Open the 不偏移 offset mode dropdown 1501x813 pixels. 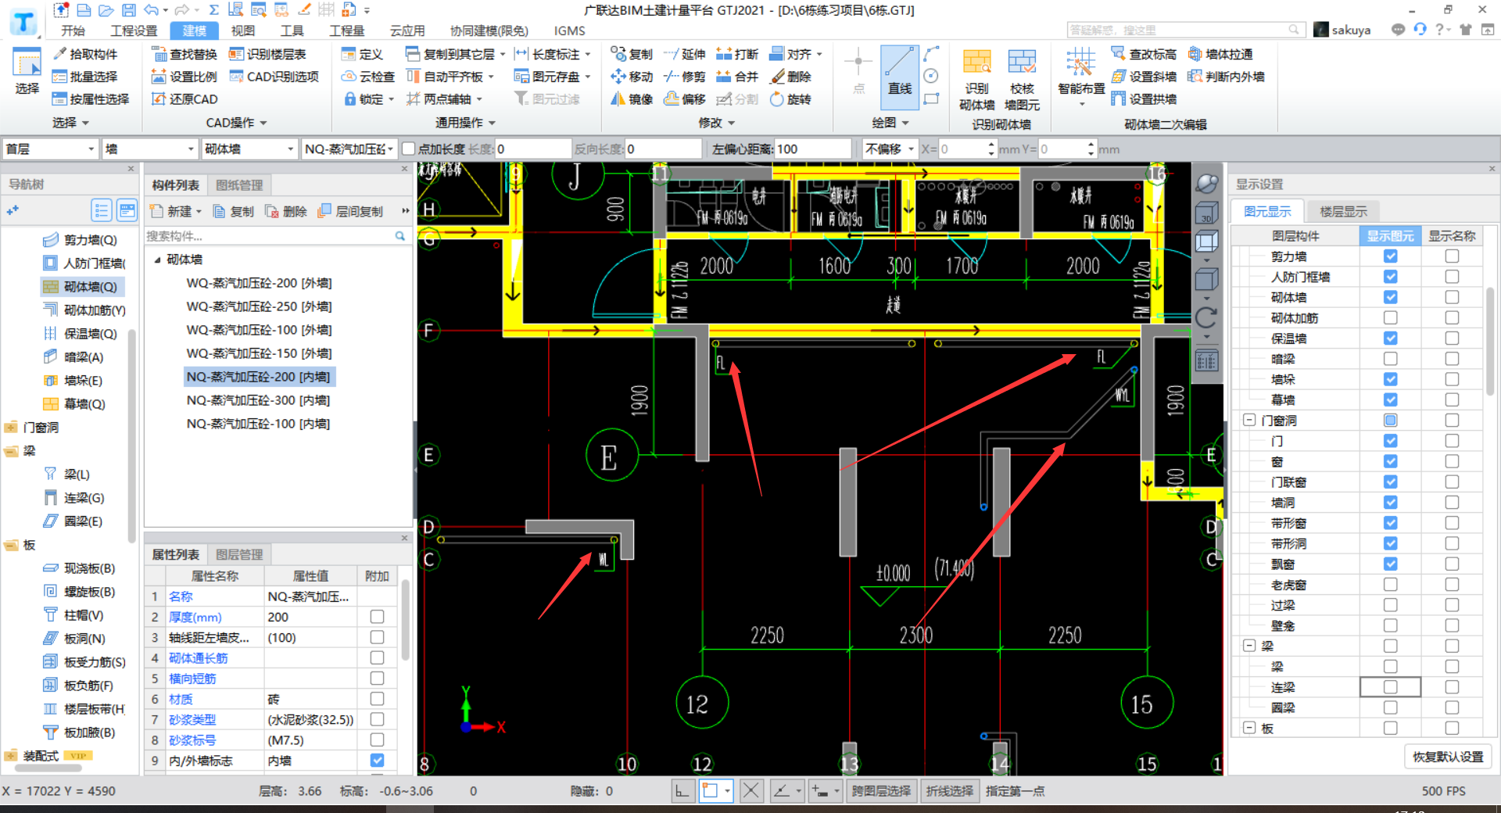click(890, 149)
